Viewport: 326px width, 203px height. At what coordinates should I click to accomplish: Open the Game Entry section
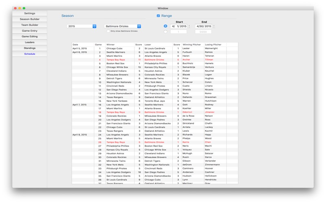click(x=29, y=31)
